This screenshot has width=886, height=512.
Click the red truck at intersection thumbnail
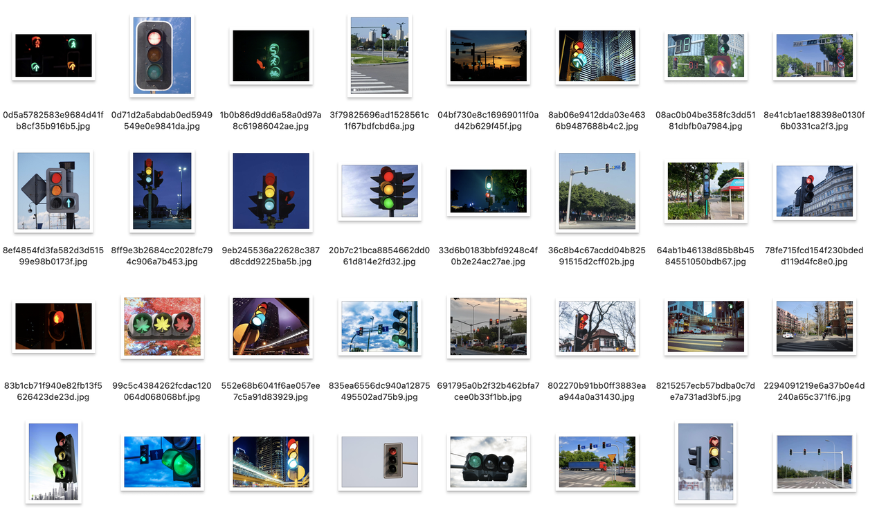[597, 461]
